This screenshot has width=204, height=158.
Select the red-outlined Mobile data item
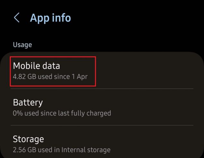(x=53, y=71)
